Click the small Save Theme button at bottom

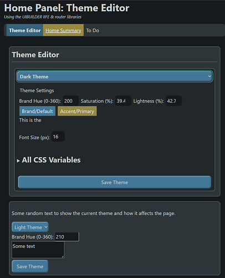[30, 266]
